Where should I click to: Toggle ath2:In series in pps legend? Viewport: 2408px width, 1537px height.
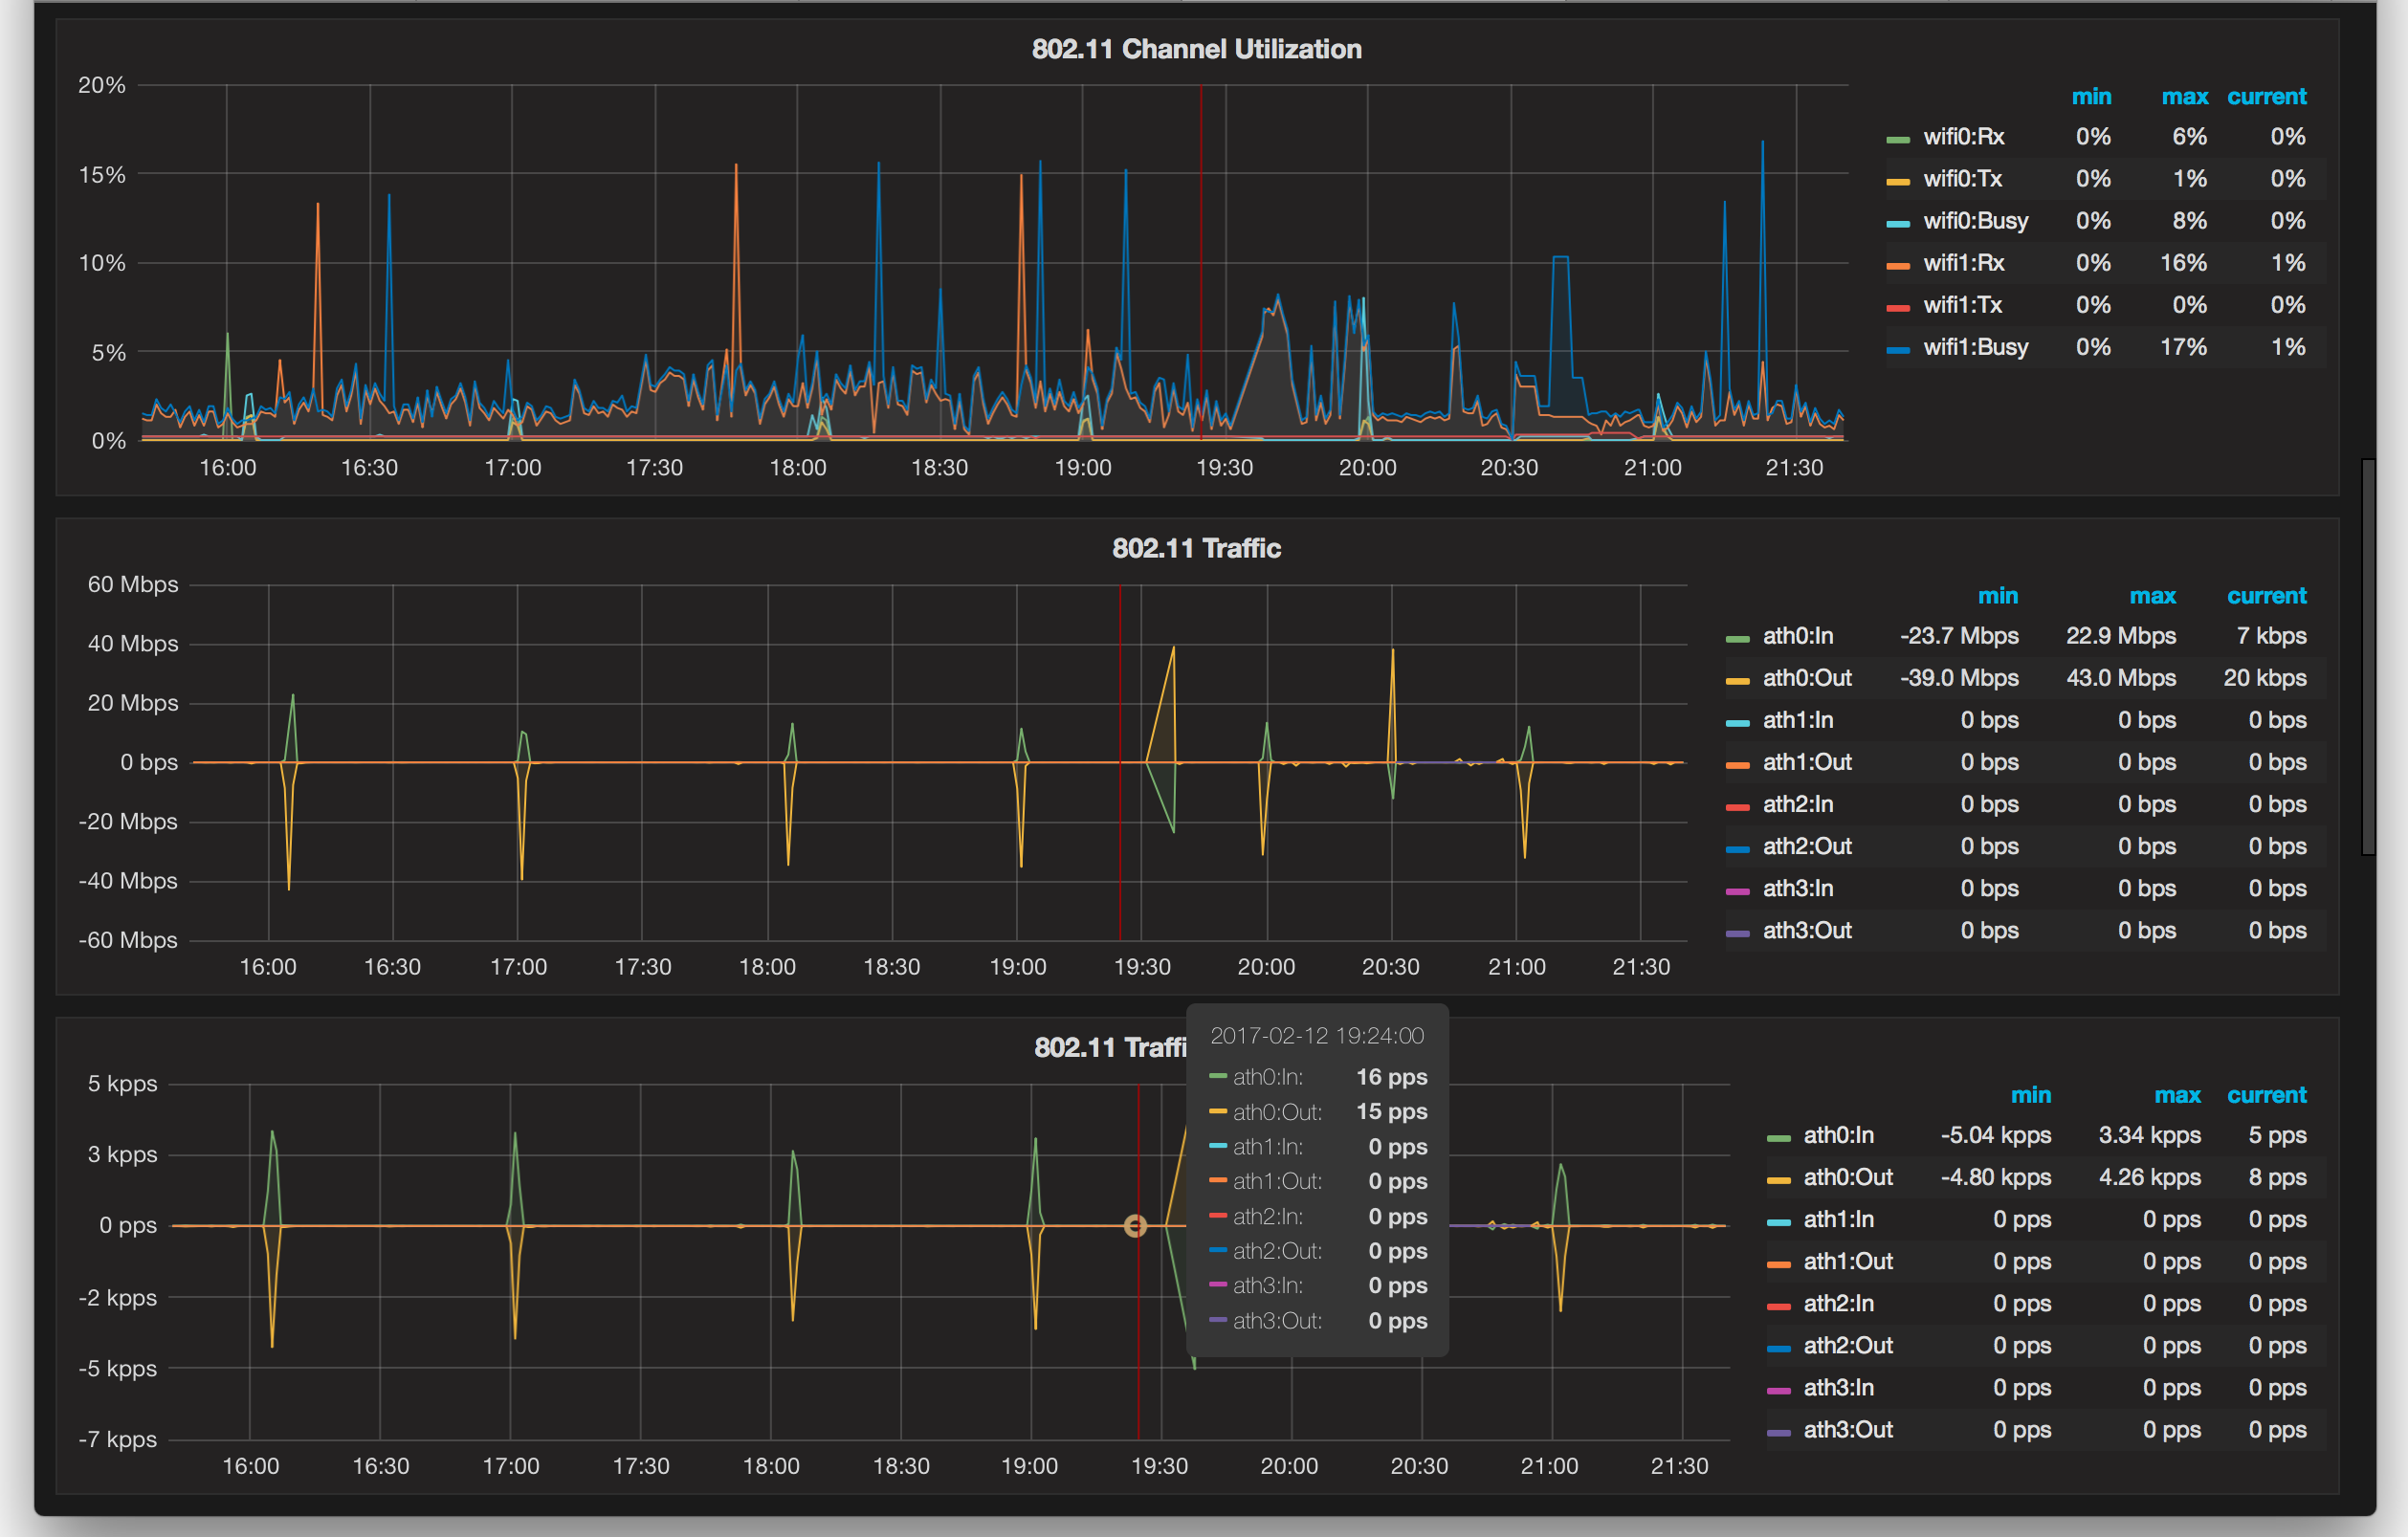[1838, 1303]
